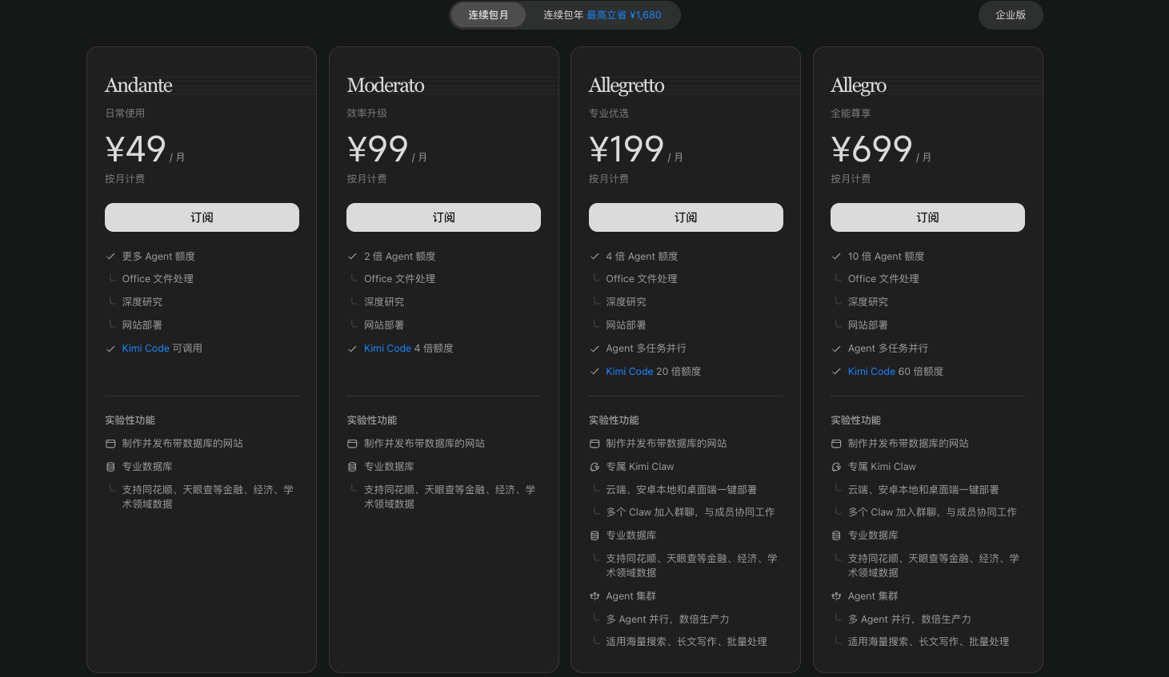Click checkmark beside Agent 多任务并行 in Allegretto
This screenshot has height=677, width=1169.
click(x=595, y=348)
